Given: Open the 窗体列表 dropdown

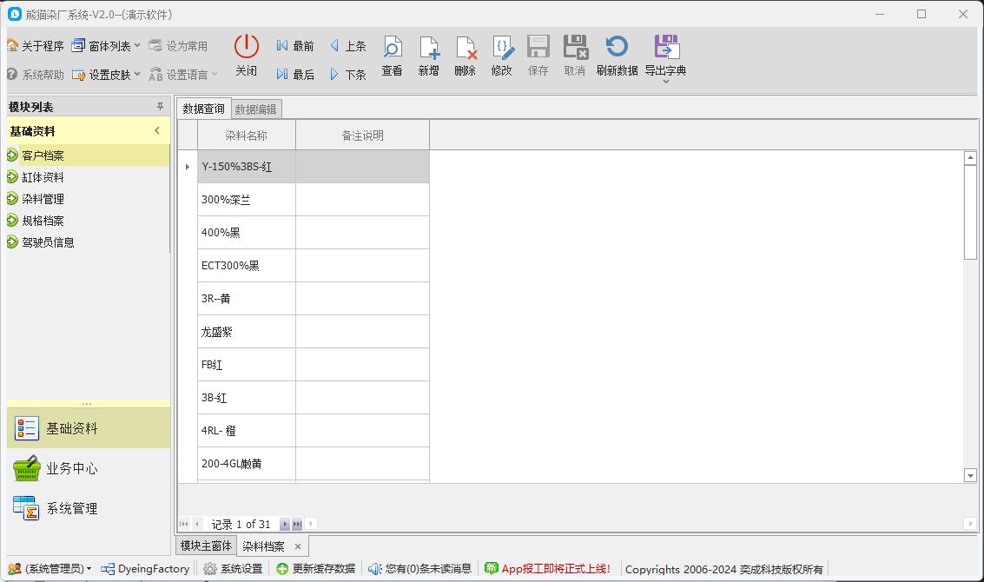Looking at the screenshot, I should tap(103, 44).
